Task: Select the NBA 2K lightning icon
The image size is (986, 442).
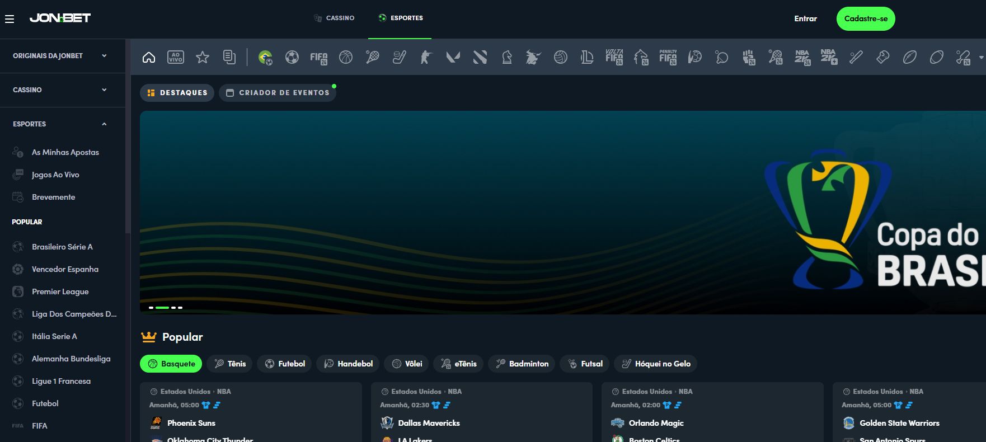Action: click(x=829, y=57)
